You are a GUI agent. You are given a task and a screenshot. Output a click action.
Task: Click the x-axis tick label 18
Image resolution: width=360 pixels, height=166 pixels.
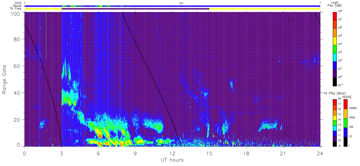pyautogui.click(x=246, y=153)
